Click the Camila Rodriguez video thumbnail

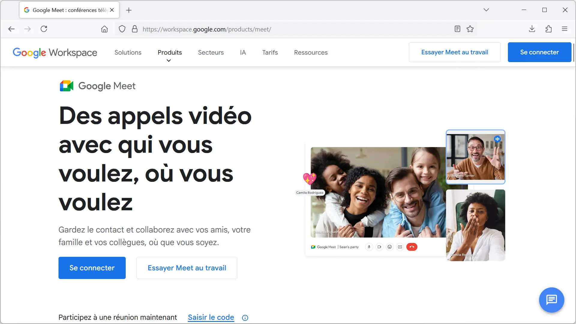[x=475, y=225]
